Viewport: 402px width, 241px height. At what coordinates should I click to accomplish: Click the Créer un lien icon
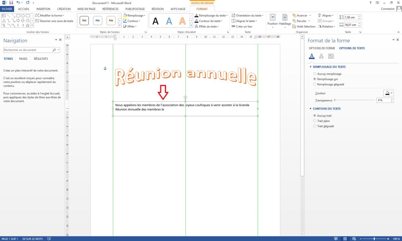click(233, 26)
